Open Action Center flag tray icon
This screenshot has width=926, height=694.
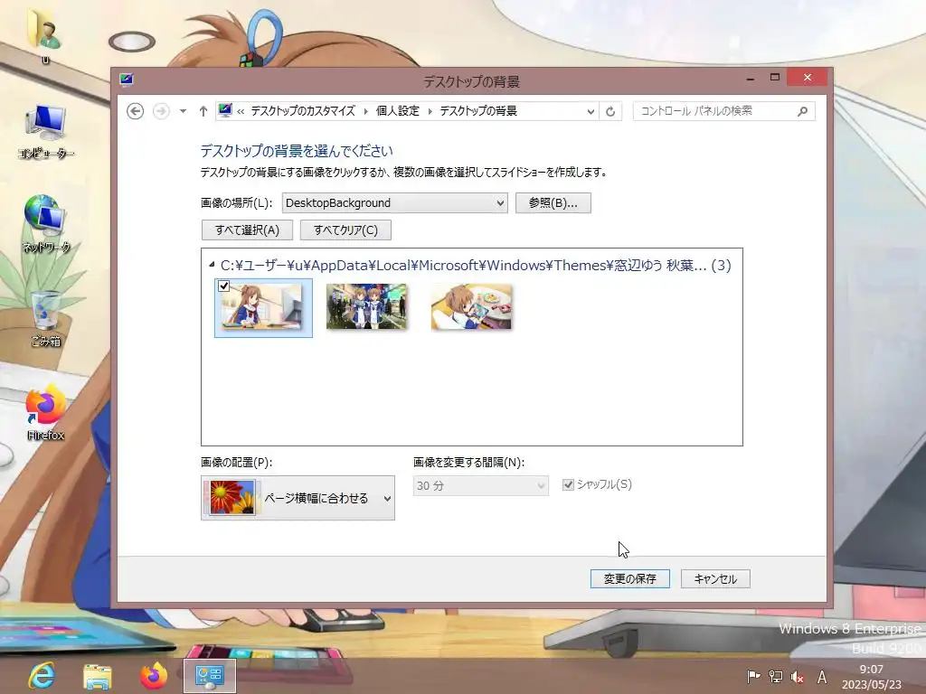pos(753,677)
